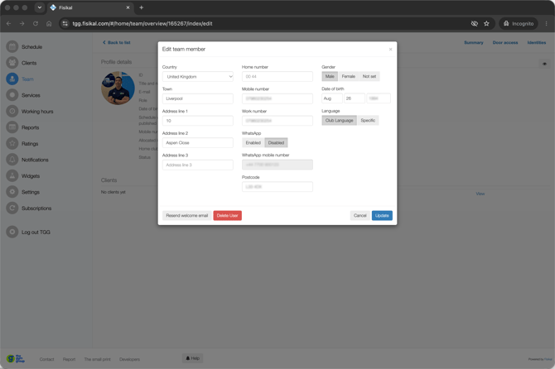555x369 pixels.
Task: Open the Reports sidebar icon
Action: point(12,127)
